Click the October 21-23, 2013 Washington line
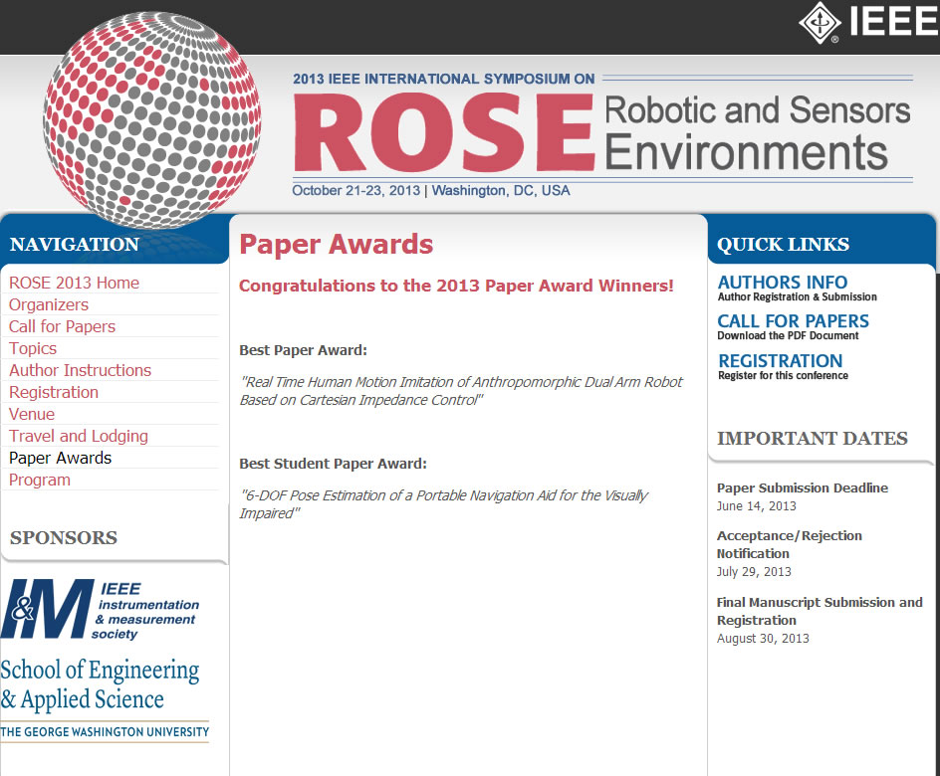 click(x=430, y=190)
